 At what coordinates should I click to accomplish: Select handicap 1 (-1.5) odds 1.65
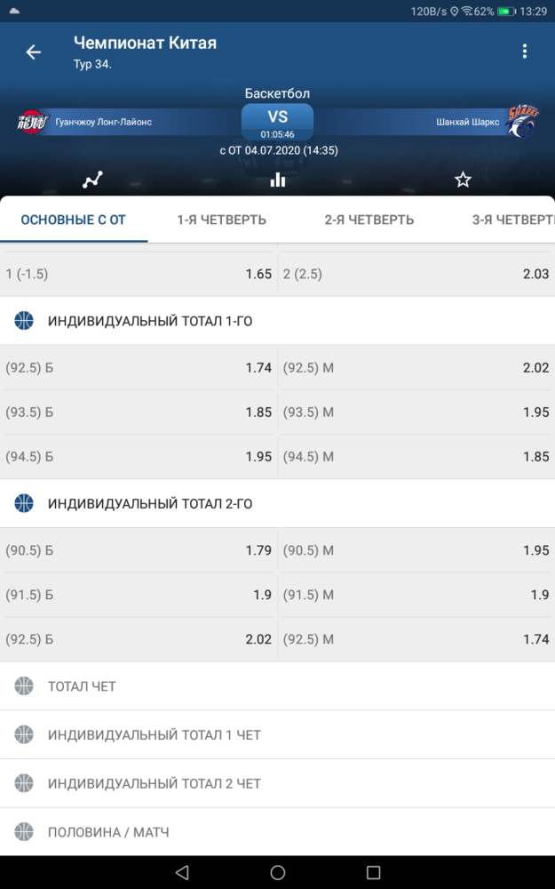[x=139, y=274]
